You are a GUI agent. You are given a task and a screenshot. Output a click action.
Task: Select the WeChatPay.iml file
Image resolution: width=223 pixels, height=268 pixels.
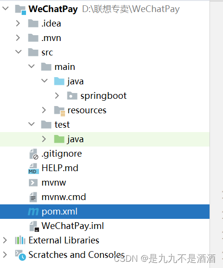pyautogui.click(x=73, y=226)
